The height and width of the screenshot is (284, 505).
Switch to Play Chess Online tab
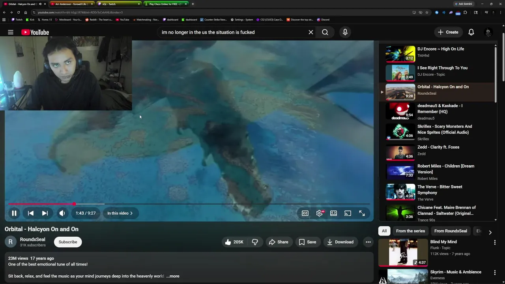click(x=166, y=4)
